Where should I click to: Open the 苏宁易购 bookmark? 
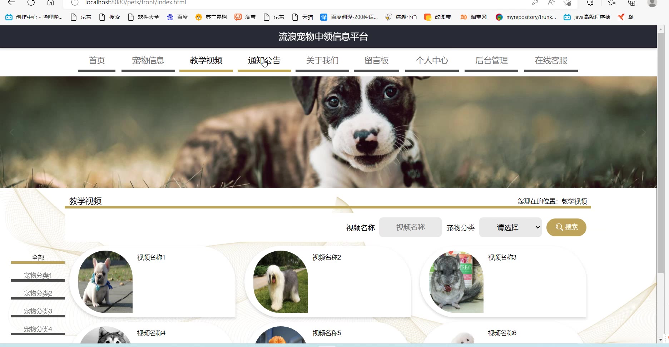[211, 17]
